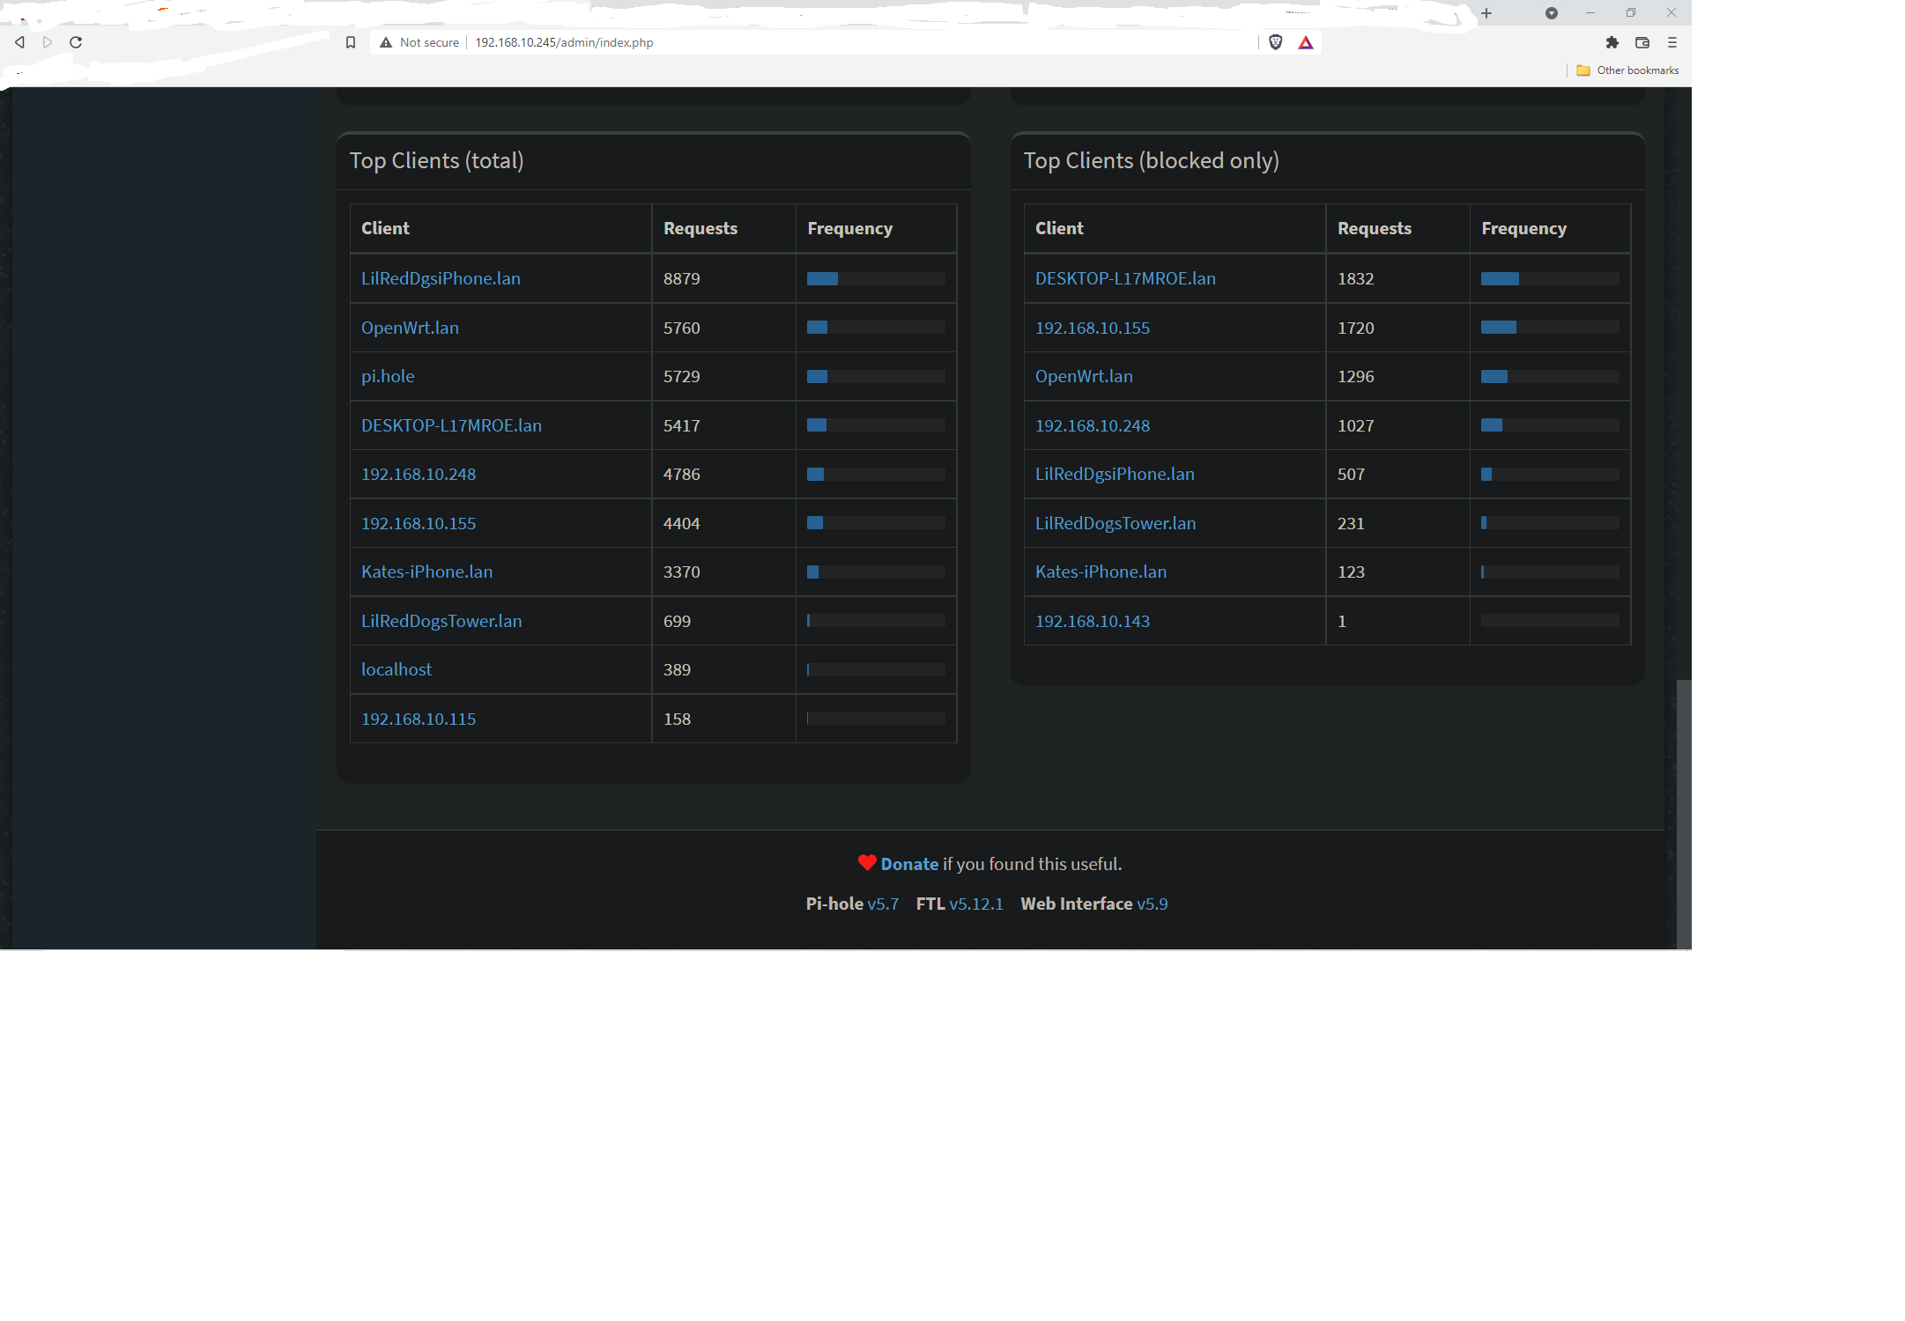Click the page vertical scrollbar thumb
The width and height of the screenshot is (1905, 1321).
(x=1684, y=814)
